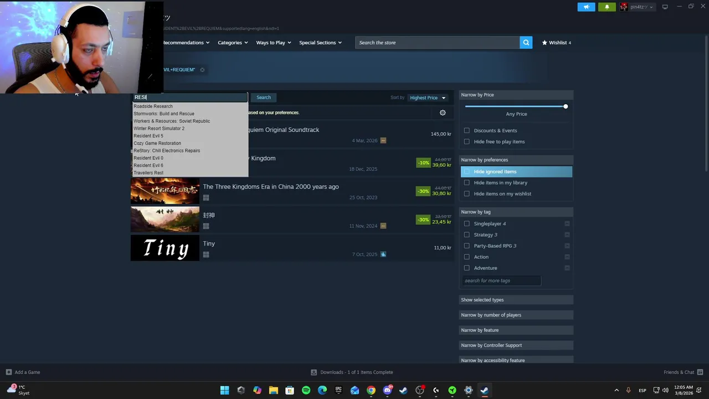
Task: Open the Ways to Play dropdown
Action: (x=274, y=43)
